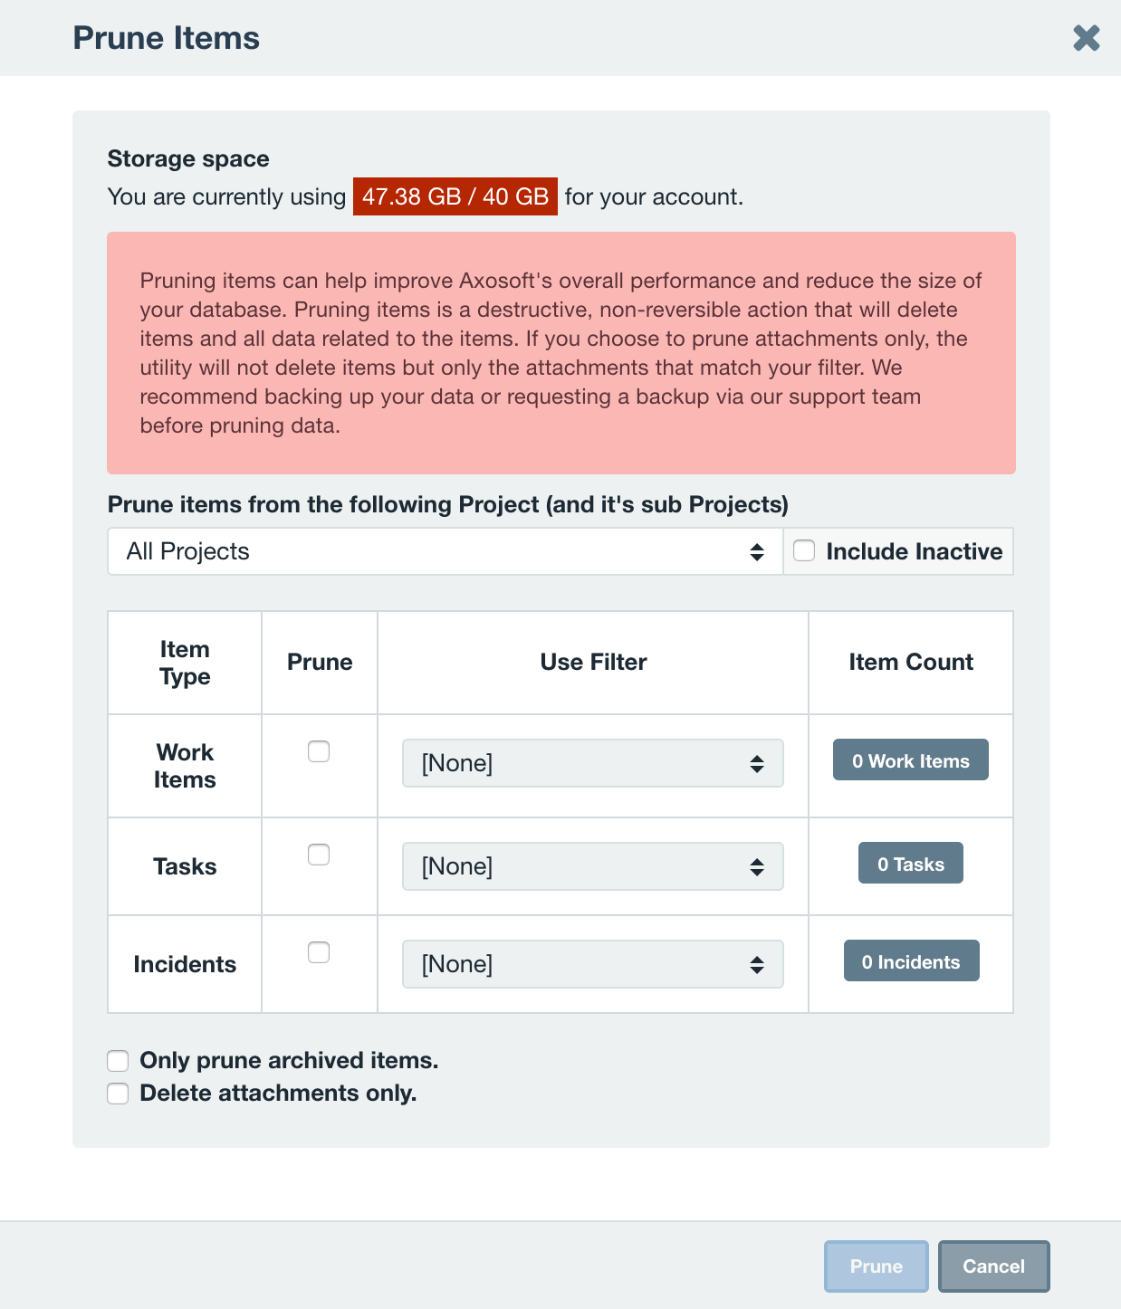This screenshot has width=1121, height=1309.
Task: Click the red storage usage indicator
Action: 455,196
